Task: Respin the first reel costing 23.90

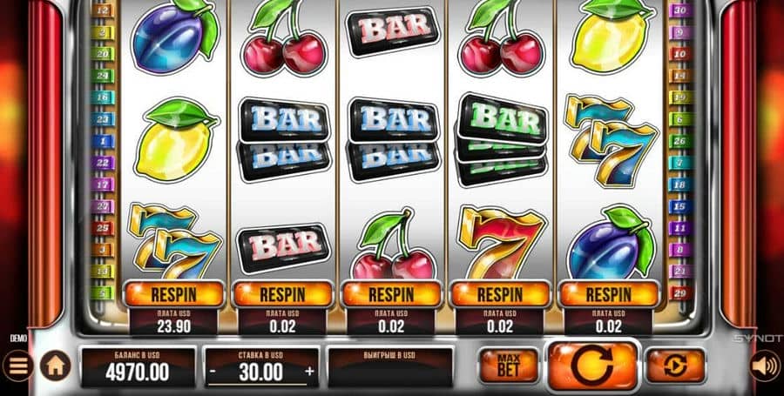Action: point(173,294)
